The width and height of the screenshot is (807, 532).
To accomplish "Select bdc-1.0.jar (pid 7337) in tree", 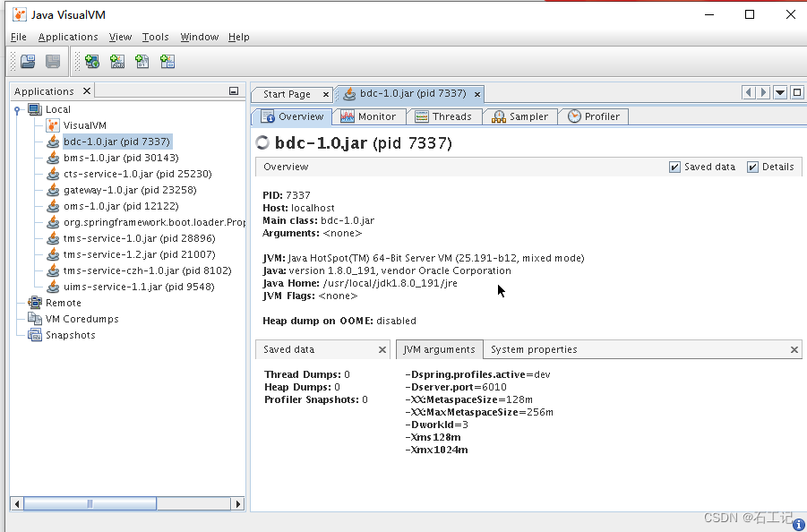I will click(x=116, y=142).
